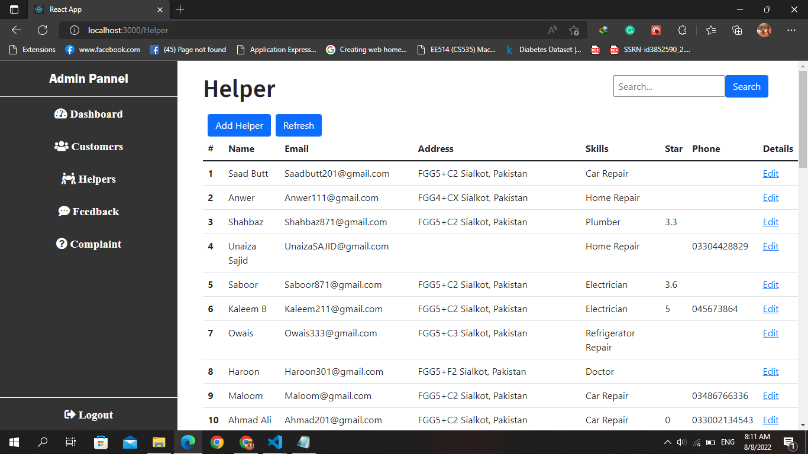Open the Customers section in the sidebar

coord(89,147)
